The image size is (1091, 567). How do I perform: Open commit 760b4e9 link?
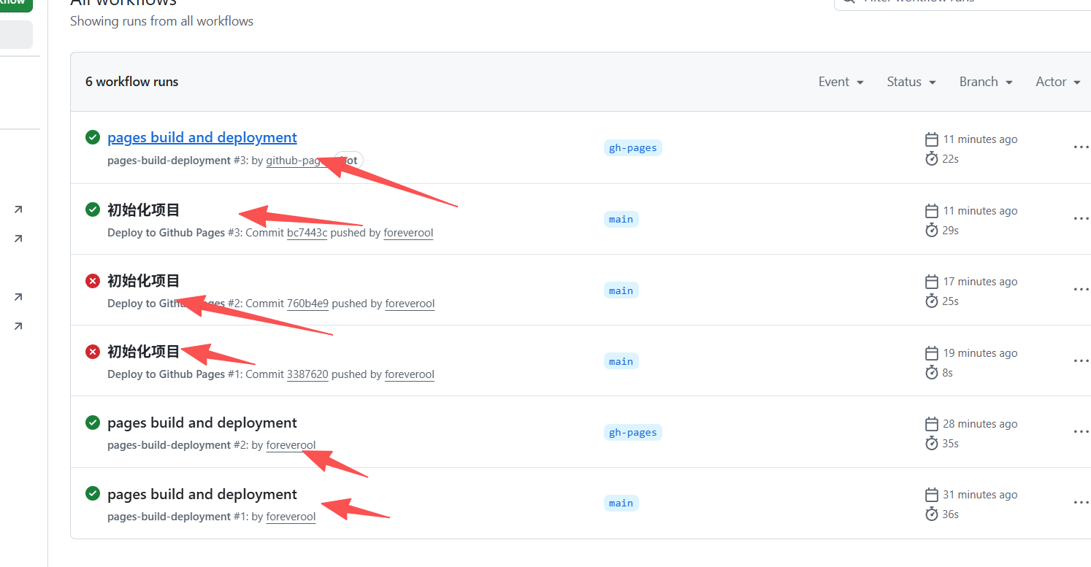tap(307, 304)
